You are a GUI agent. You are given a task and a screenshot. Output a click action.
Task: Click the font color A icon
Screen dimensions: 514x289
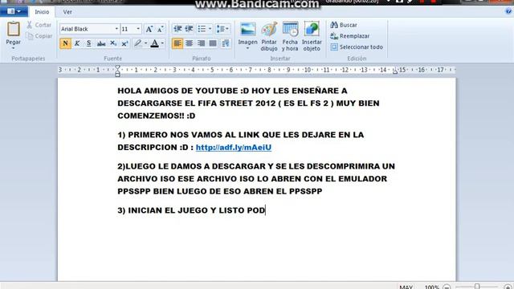coord(154,43)
